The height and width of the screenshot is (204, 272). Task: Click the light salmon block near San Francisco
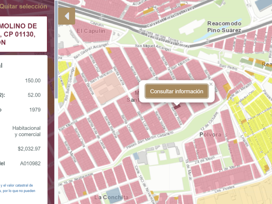click(108, 88)
